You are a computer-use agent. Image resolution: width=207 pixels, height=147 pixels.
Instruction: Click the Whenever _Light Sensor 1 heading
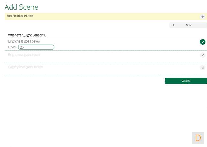pyautogui.click(x=28, y=35)
